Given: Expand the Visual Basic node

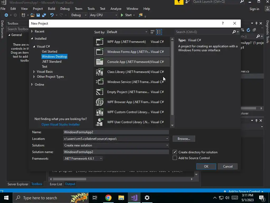Looking at the screenshot, I should tap(34, 72).
